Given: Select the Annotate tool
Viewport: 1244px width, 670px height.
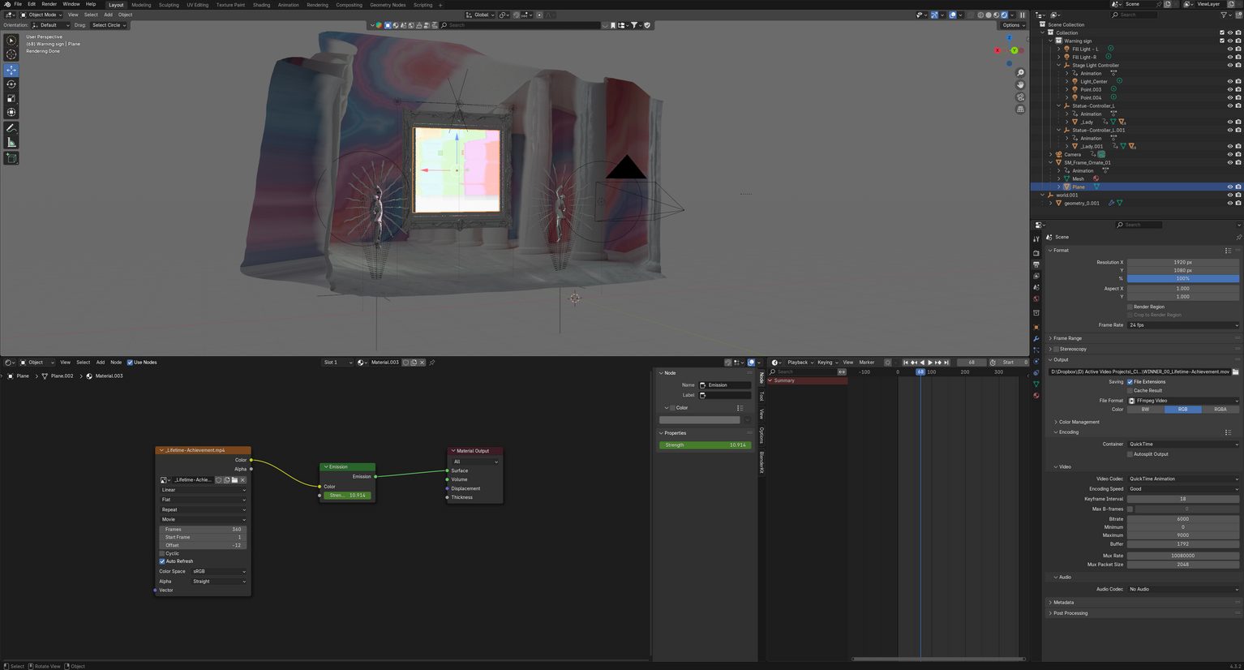Looking at the screenshot, I should [11, 128].
